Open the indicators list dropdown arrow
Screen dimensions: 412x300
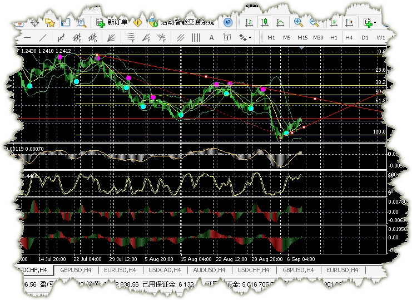pos(375,23)
